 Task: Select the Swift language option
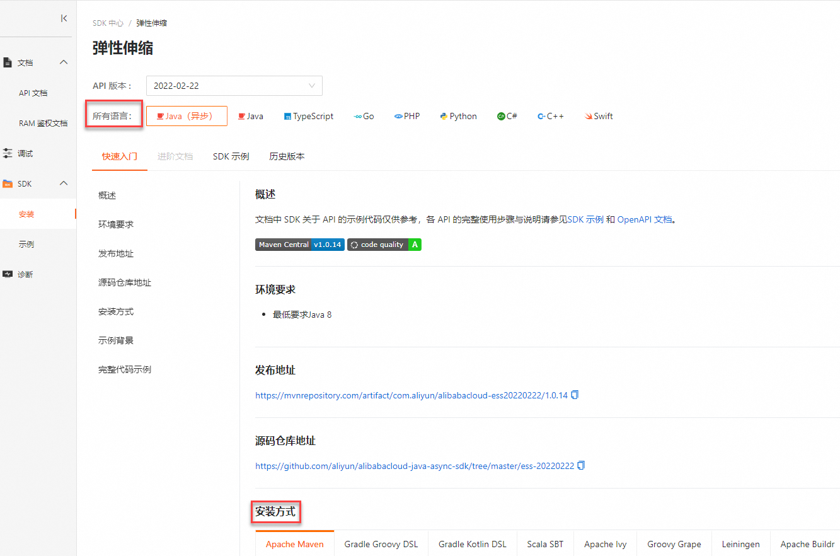(x=599, y=116)
